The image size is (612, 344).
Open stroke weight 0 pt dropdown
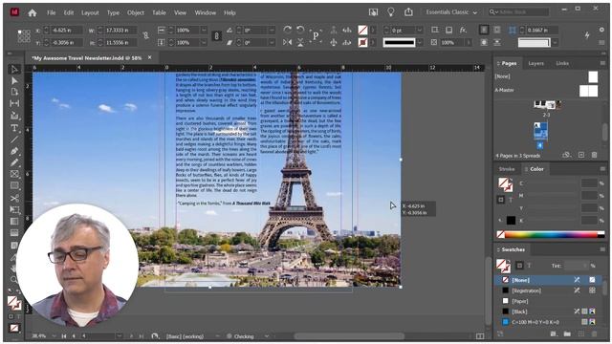pos(420,30)
